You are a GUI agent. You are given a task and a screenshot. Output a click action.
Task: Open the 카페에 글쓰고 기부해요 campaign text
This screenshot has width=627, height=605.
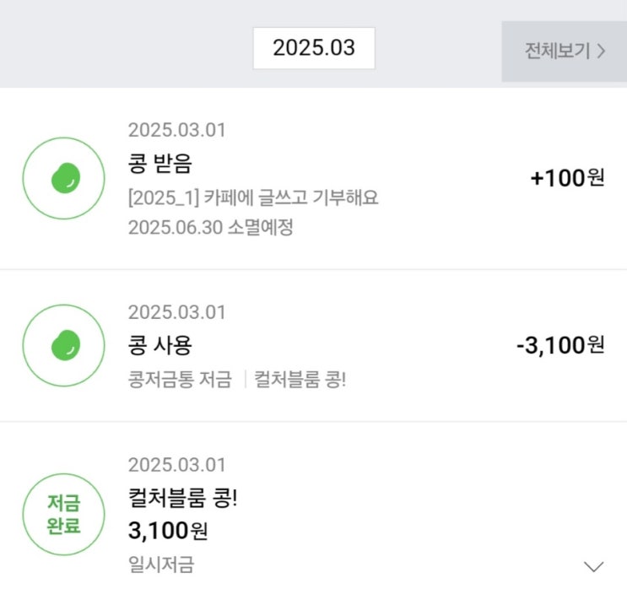tap(253, 197)
